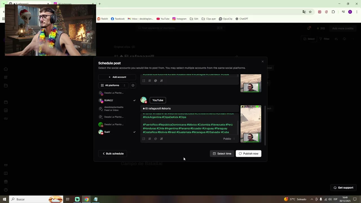Open Chrome extensions puzzle icon
The height and width of the screenshot is (203, 361).
point(333,12)
